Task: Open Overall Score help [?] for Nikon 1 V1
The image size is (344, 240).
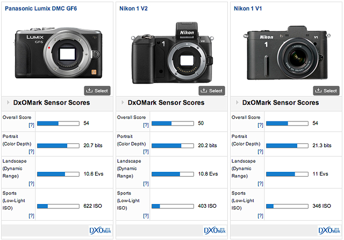Action: click(260, 125)
